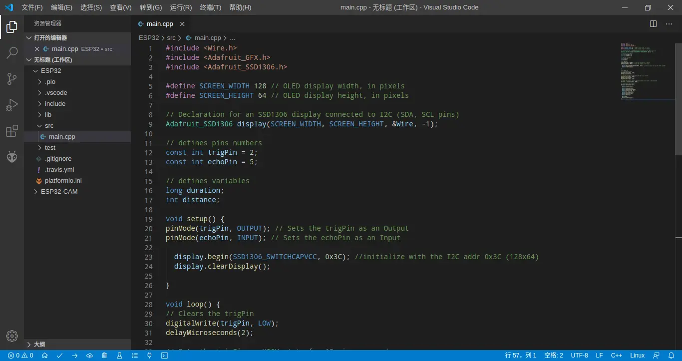Click the VS Code logo in the title bar

pyautogui.click(x=8, y=7)
